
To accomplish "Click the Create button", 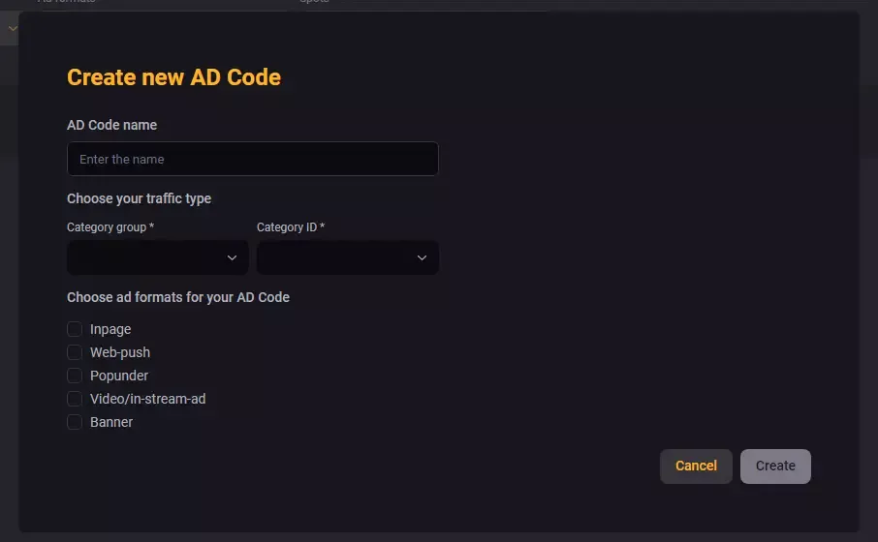I will [775, 466].
